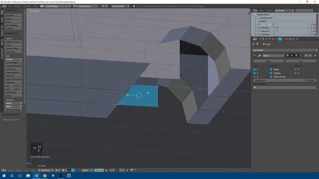Open the File menu

[10, 6]
